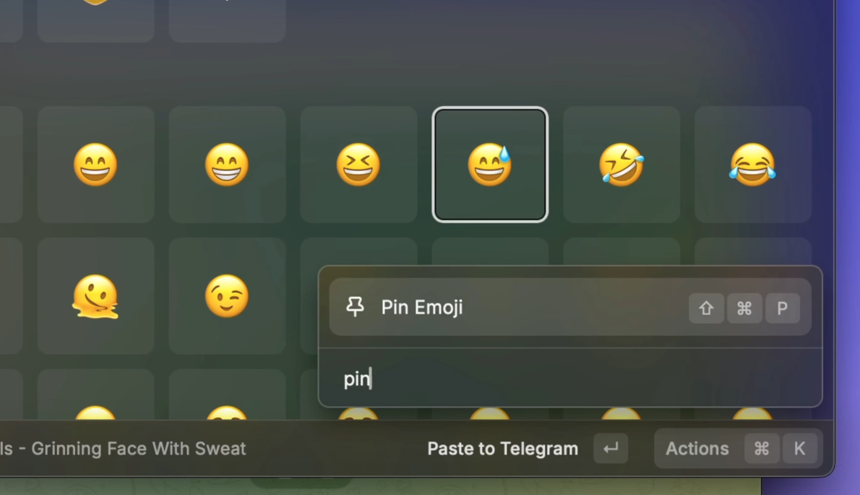
Task: Click the pin icon beside Pin Emoji
Action: [x=355, y=307]
